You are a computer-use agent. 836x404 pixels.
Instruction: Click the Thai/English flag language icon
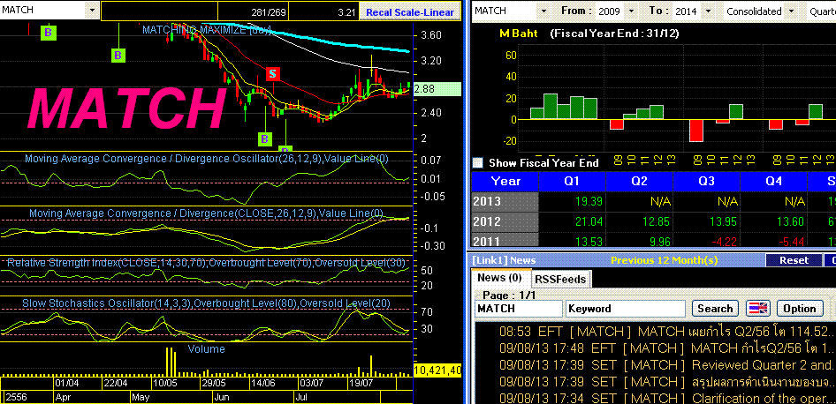pyautogui.click(x=757, y=308)
